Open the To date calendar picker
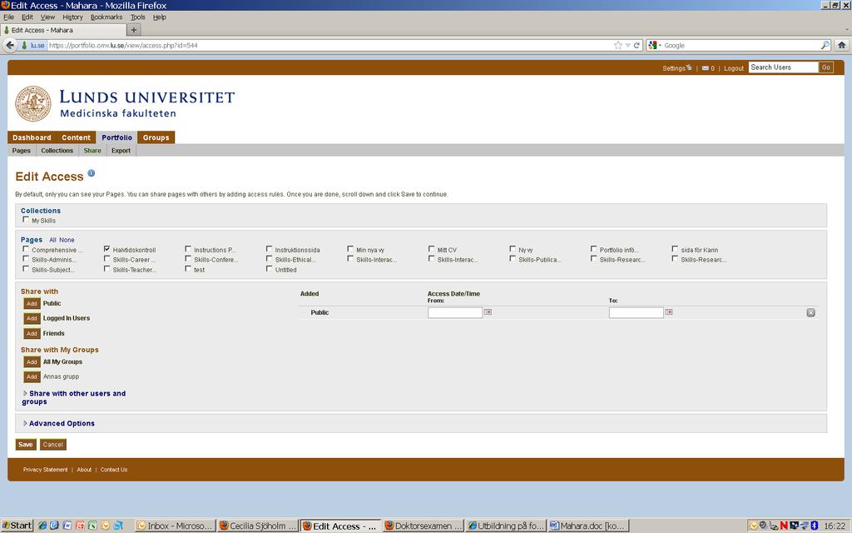Viewport: 852px width, 533px height. coord(669,312)
